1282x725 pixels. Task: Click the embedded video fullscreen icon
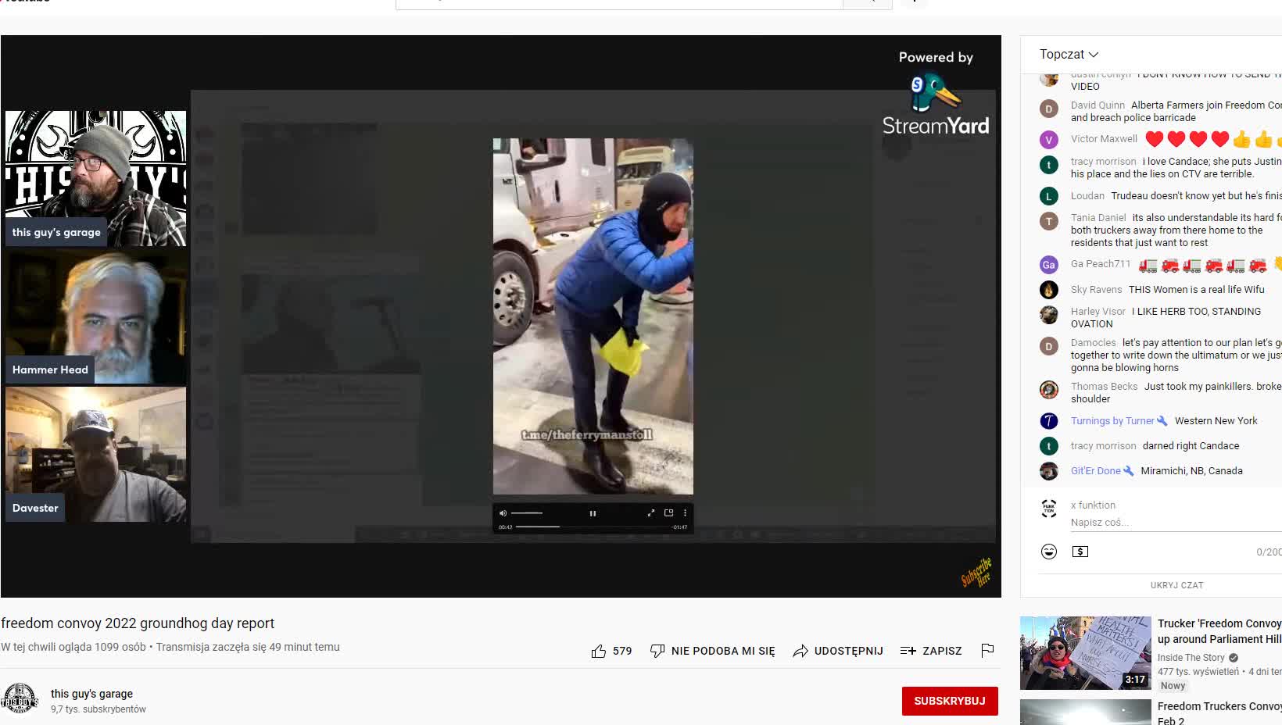[651, 513]
